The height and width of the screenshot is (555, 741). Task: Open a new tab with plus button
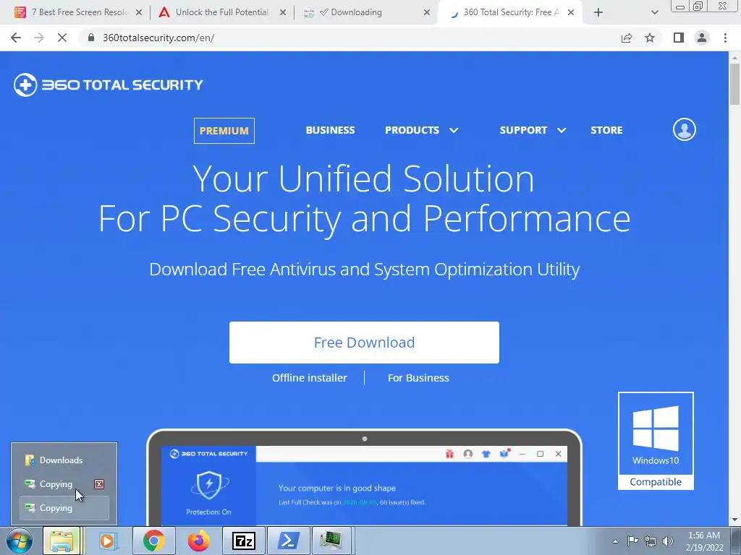[x=598, y=12]
